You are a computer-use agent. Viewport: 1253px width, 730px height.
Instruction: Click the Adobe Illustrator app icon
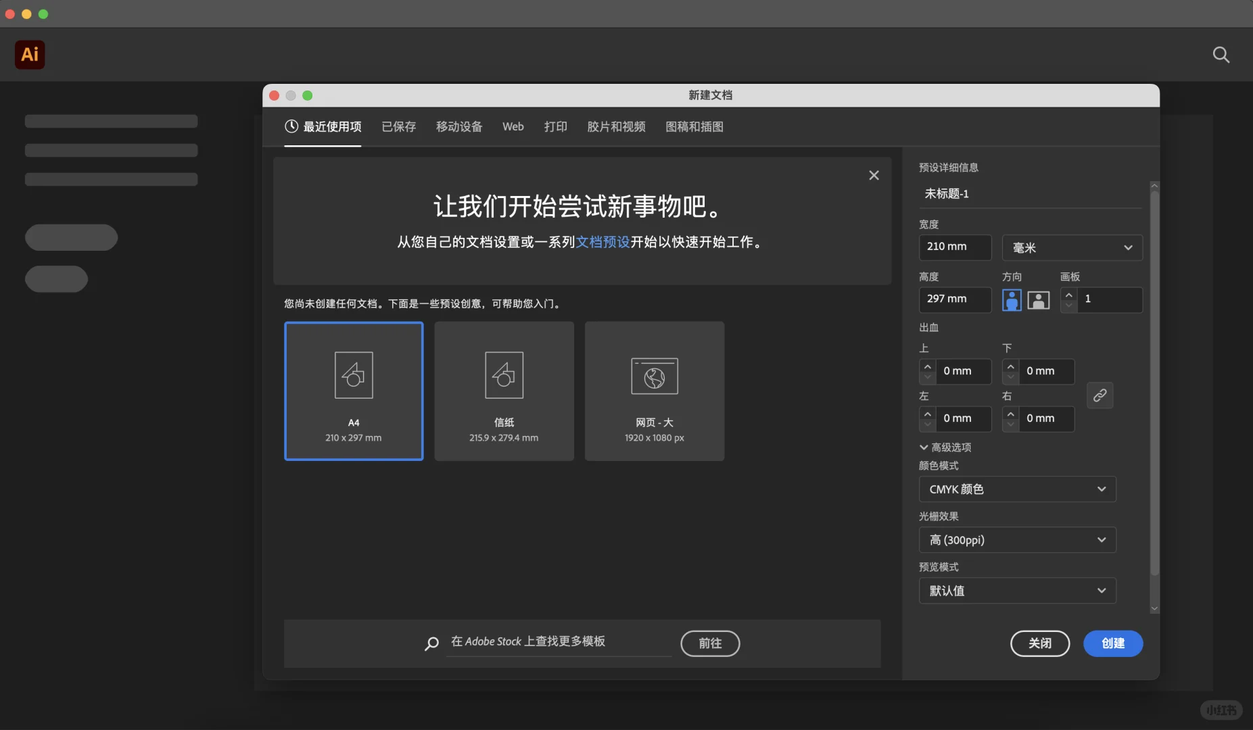(x=29, y=54)
